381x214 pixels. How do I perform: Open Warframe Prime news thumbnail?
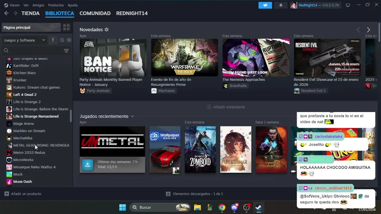(185, 57)
